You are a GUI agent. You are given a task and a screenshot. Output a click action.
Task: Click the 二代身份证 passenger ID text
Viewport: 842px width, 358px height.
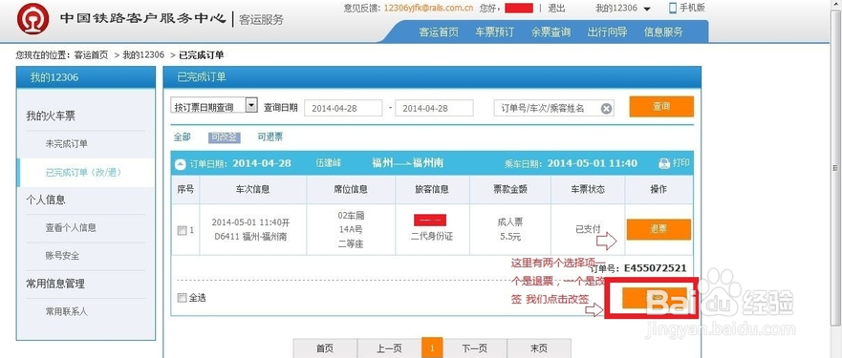pos(432,236)
